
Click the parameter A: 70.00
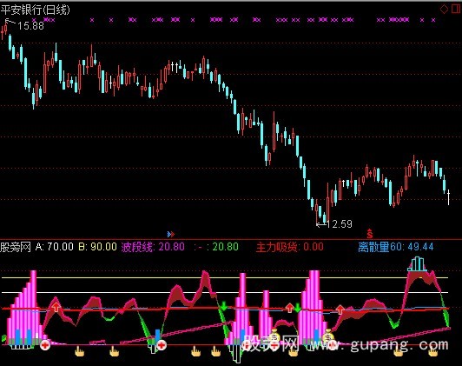(x=54, y=247)
